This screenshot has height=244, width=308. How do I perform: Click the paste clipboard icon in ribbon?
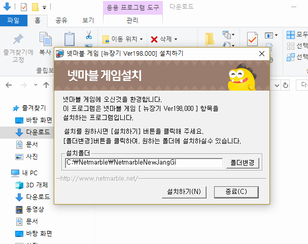click(x=70, y=39)
